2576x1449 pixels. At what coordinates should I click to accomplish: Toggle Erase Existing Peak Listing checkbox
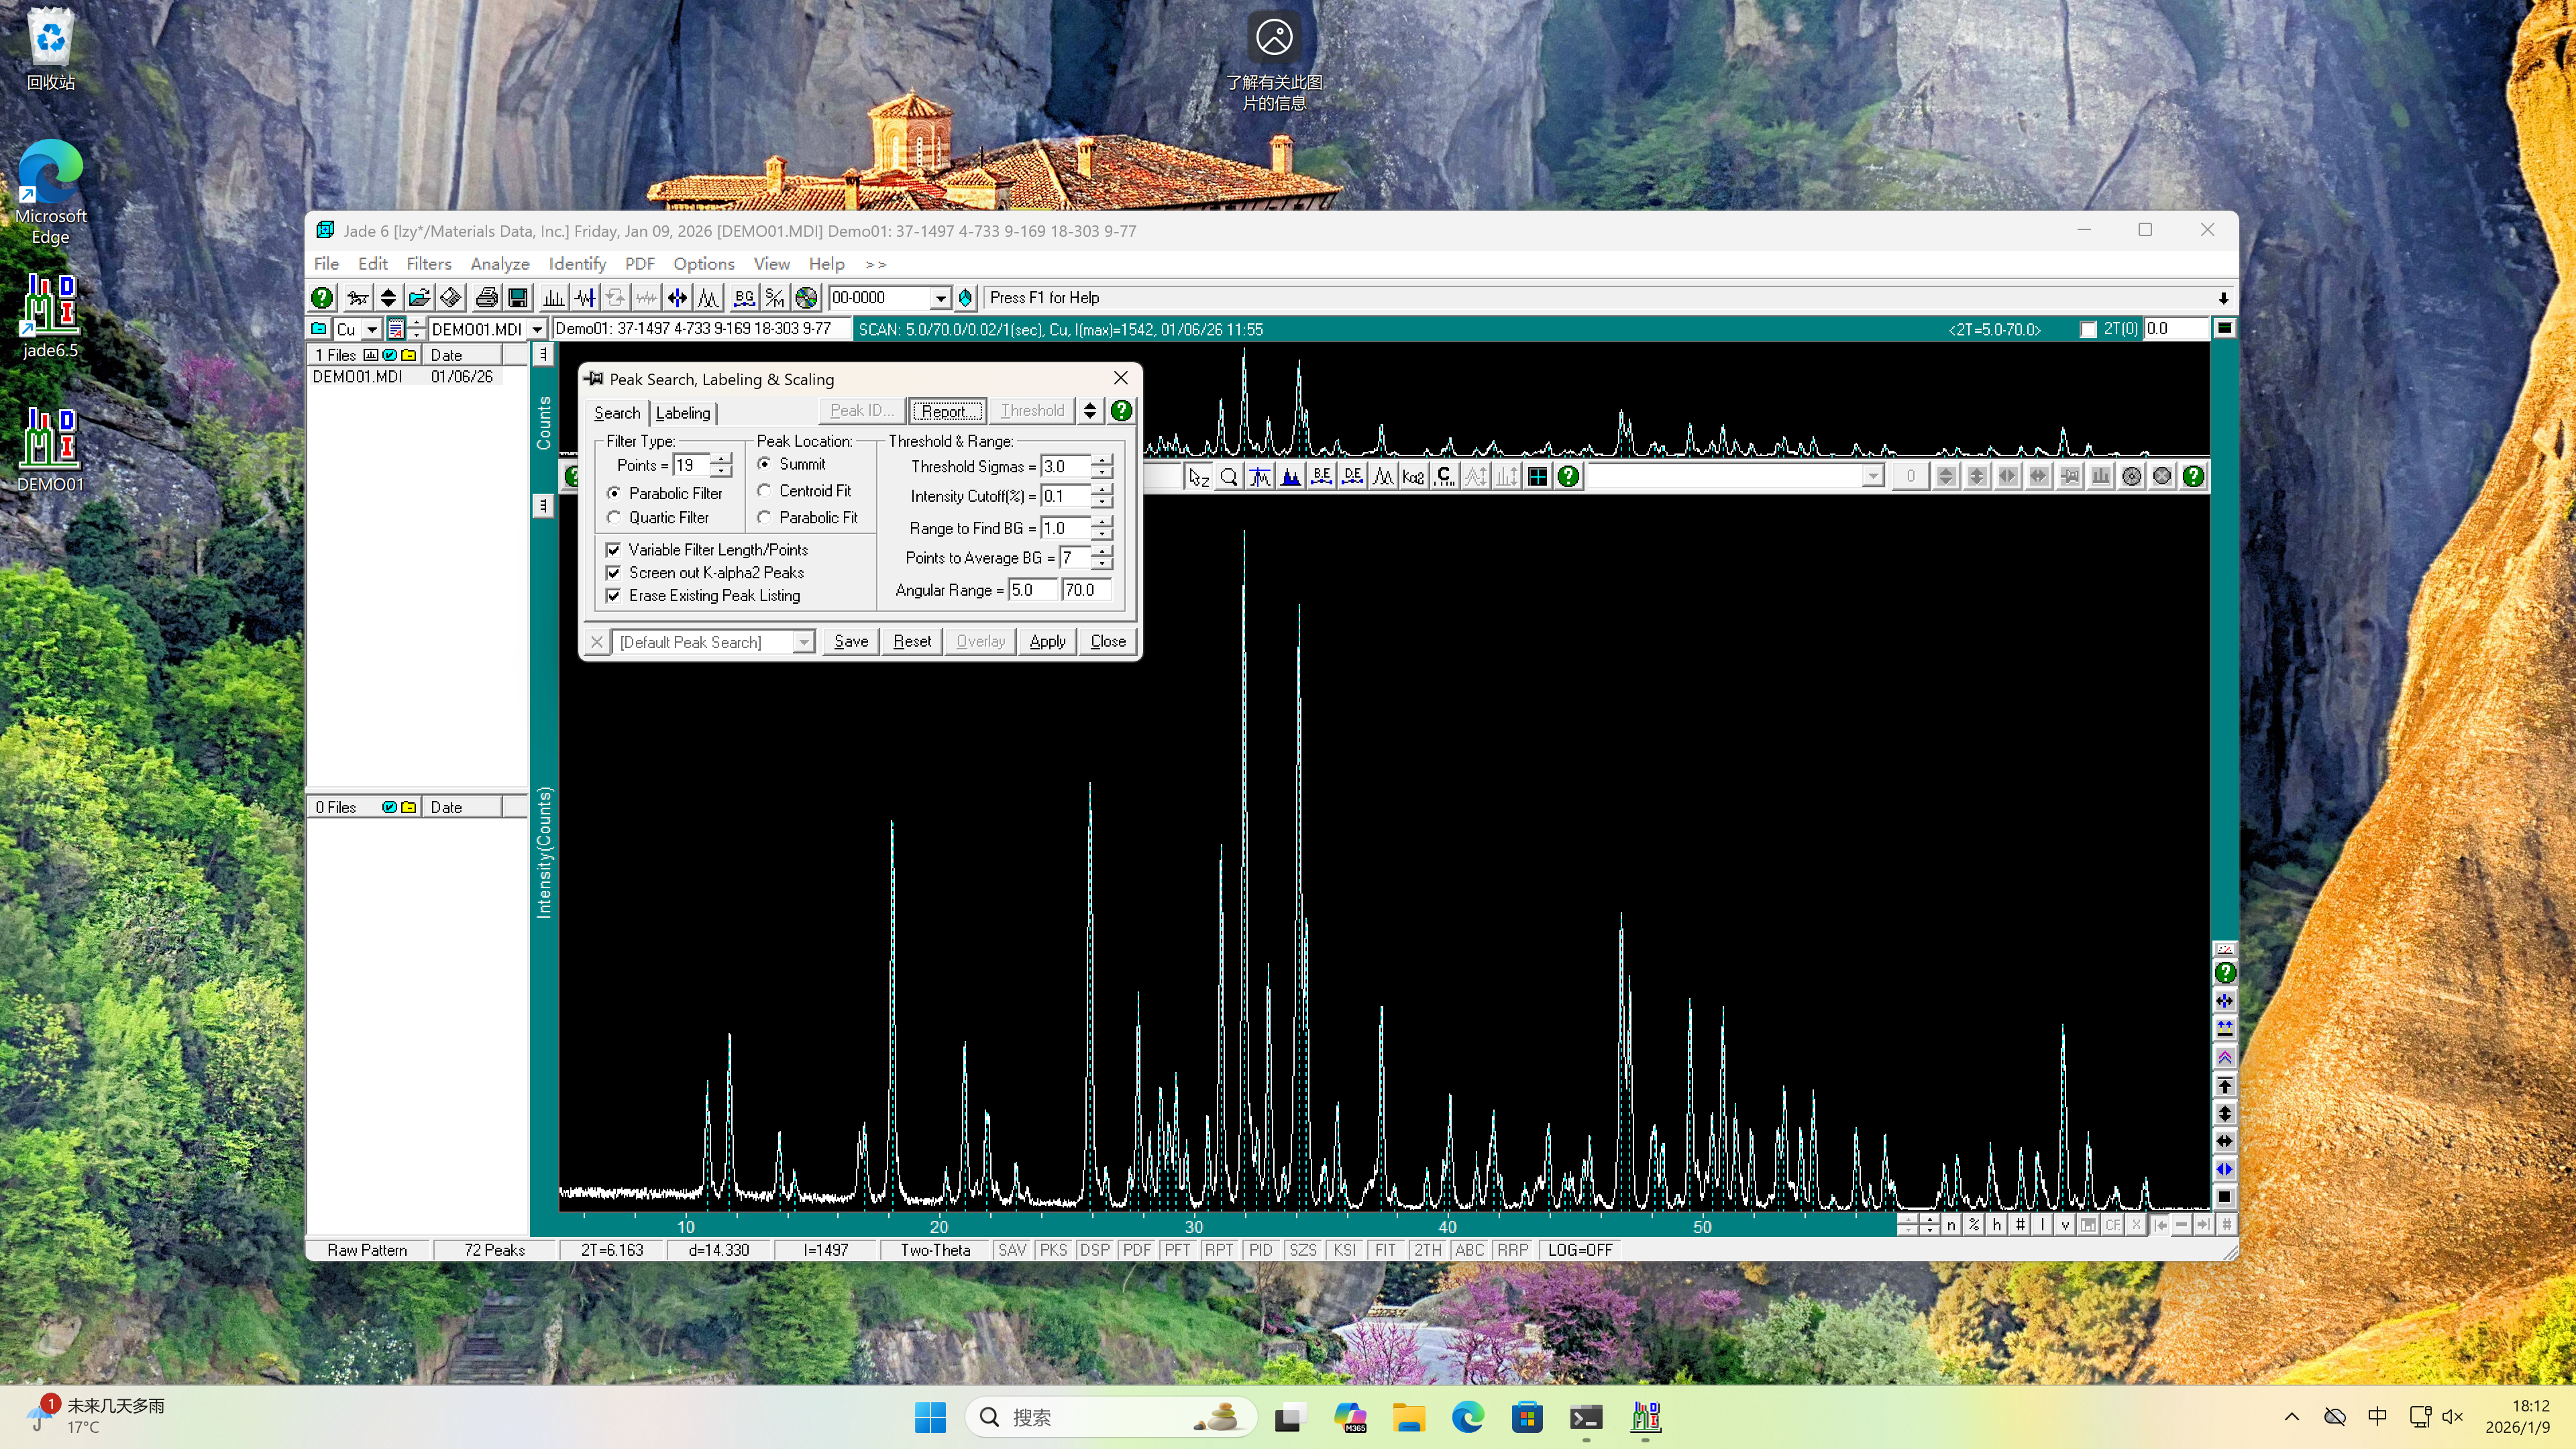(614, 596)
